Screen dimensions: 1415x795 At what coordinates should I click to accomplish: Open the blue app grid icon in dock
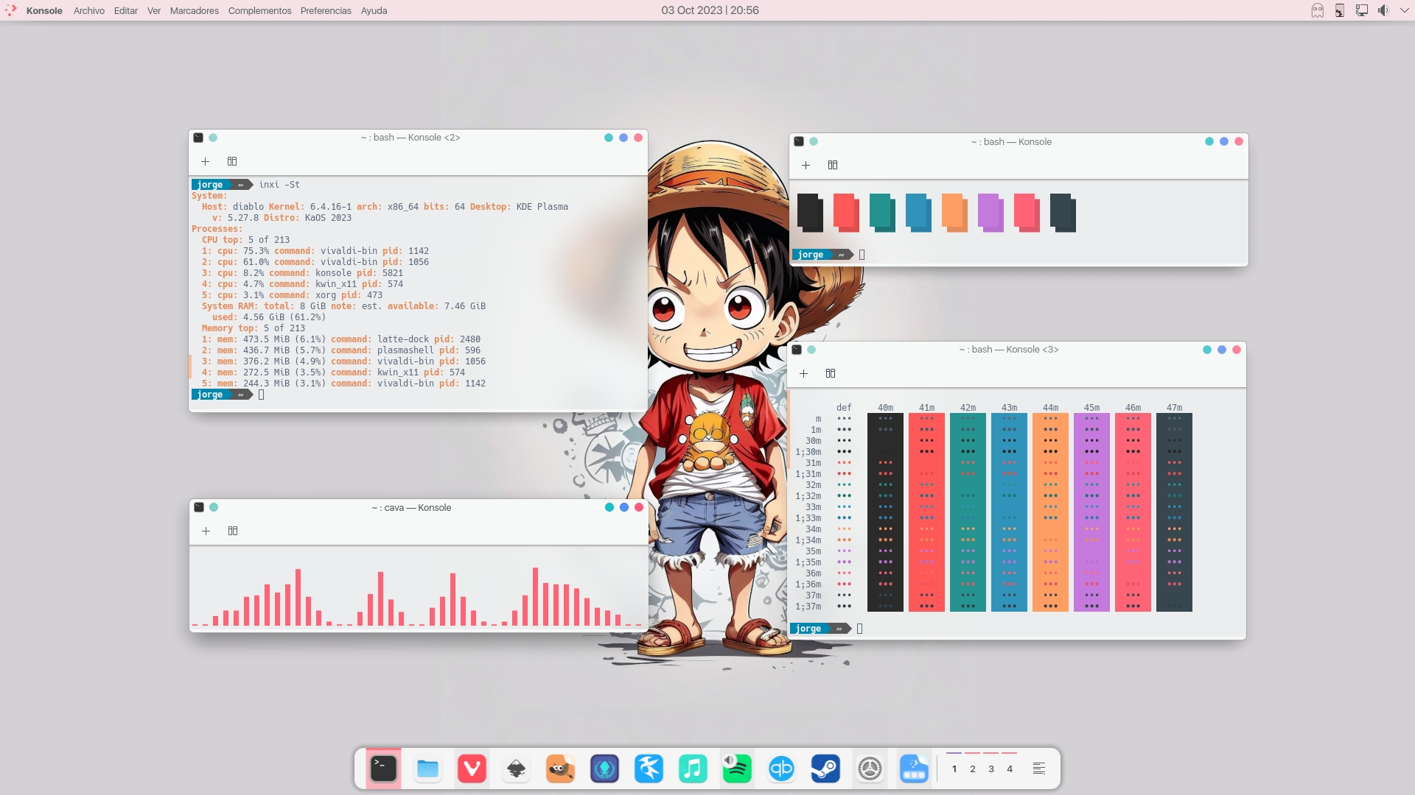click(x=914, y=768)
